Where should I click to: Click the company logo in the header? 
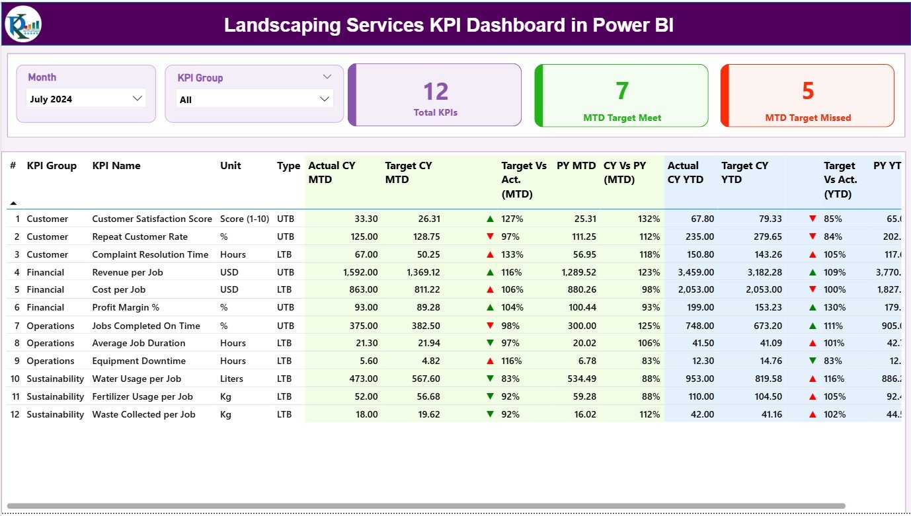pyautogui.click(x=22, y=25)
